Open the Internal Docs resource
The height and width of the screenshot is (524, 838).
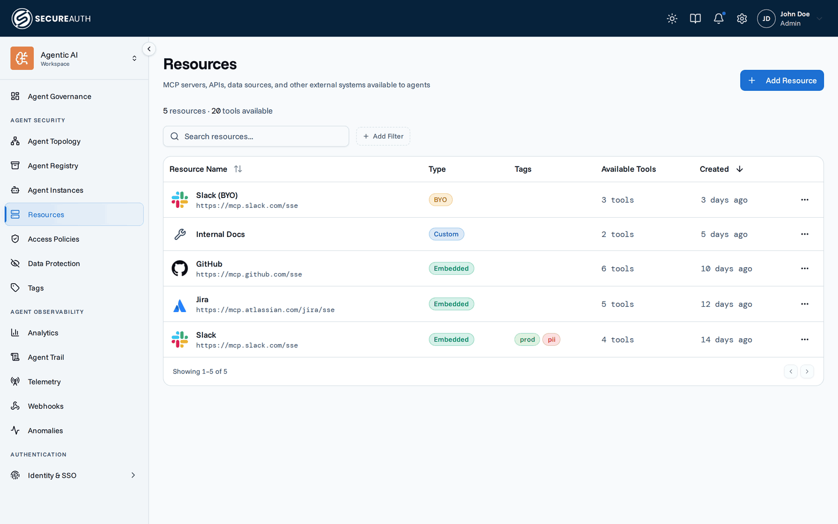[x=220, y=234]
